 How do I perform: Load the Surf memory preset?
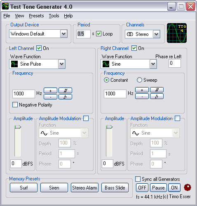pyautogui.click(x=23, y=188)
